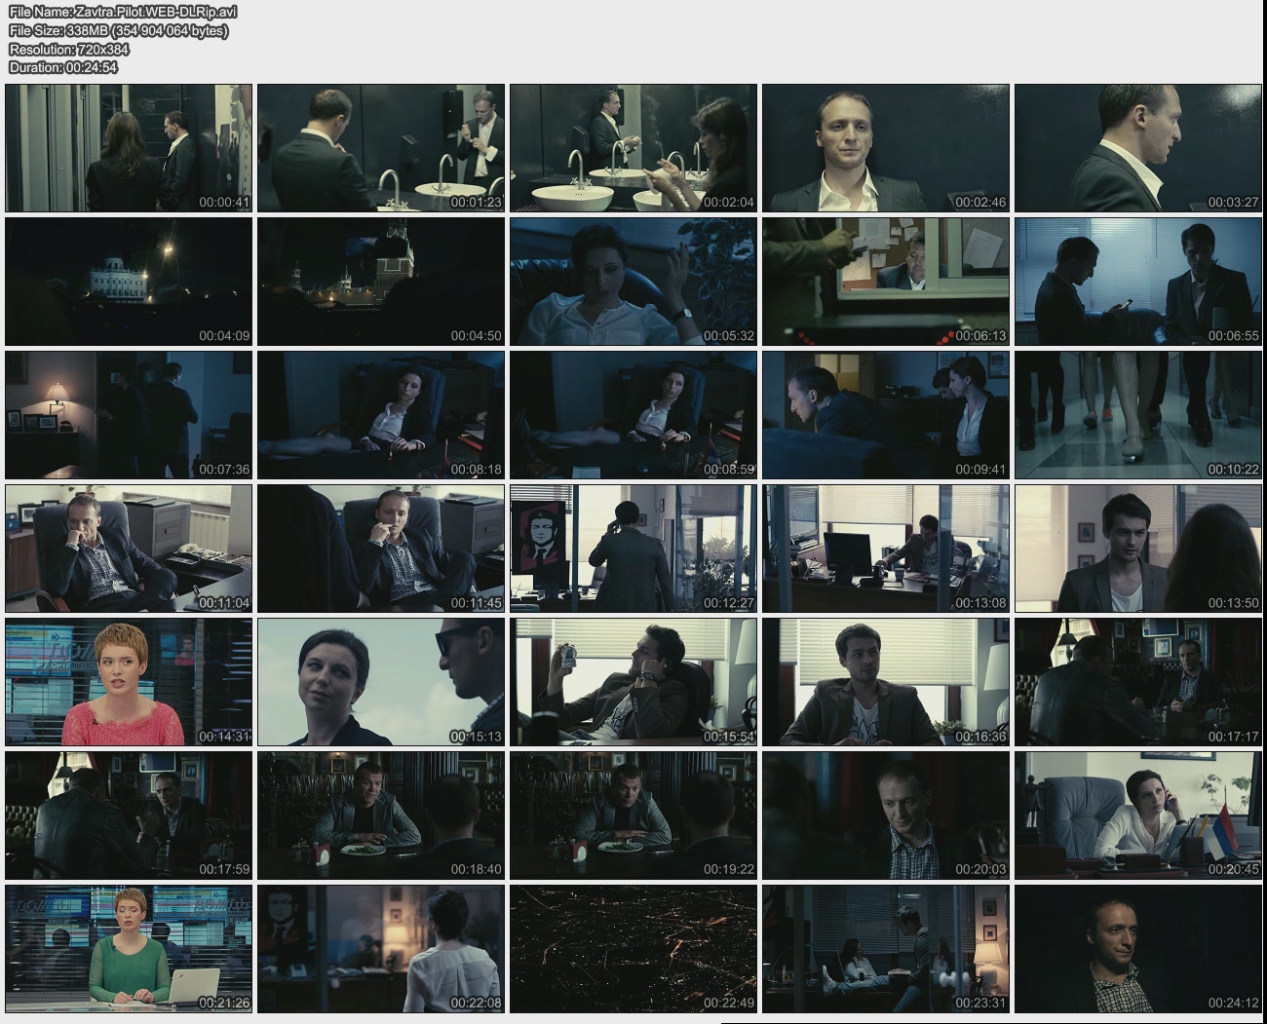Select the portrait poster frame at 00:12:27
Screen dimensions: 1267x1024
(x=633, y=549)
